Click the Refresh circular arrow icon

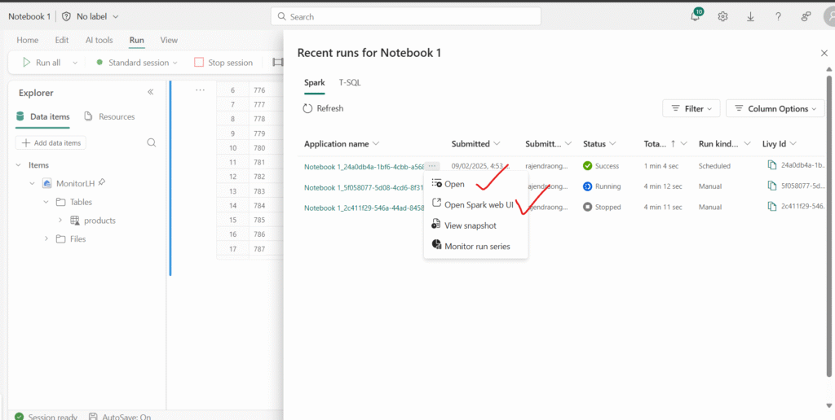pyautogui.click(x=307, y=108)
